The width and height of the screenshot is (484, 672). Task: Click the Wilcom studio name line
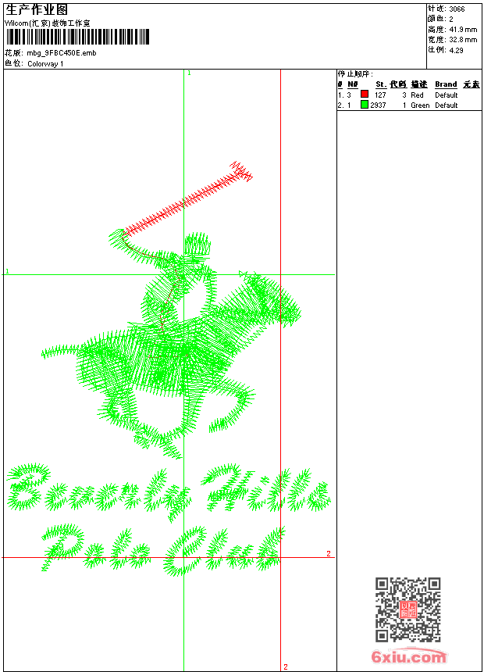[x=48, y=23]
